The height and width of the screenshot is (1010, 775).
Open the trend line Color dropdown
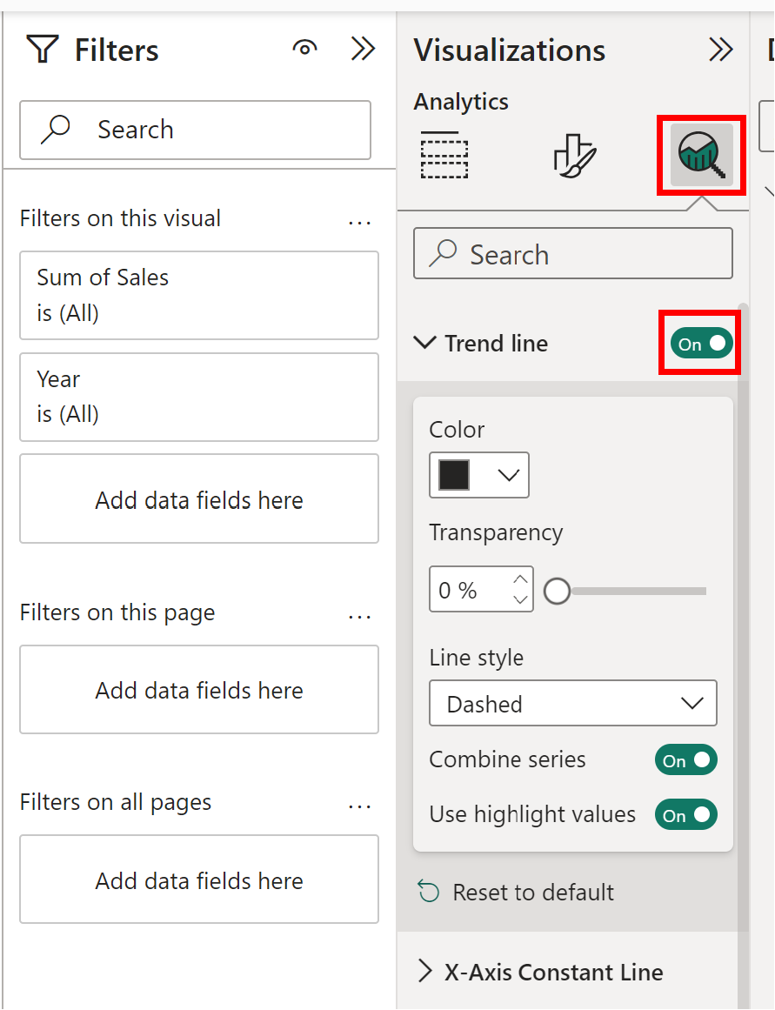(509, 475)
